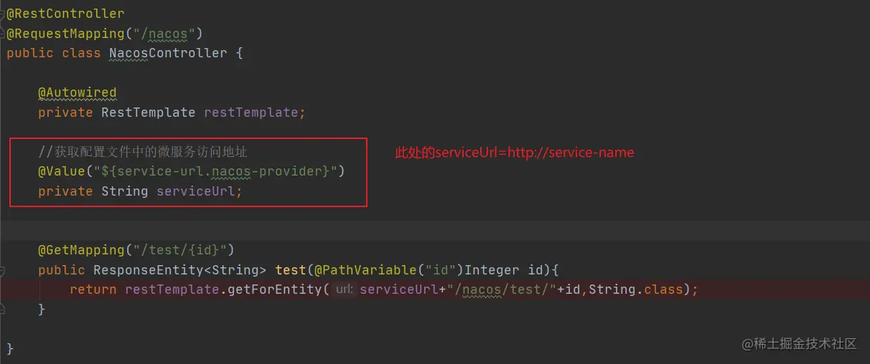Image resolution: width=870 pixels, height=364 pixels.
Task: Click the 'public' keyword before ResponseEntity
Action: coord(62,270)
